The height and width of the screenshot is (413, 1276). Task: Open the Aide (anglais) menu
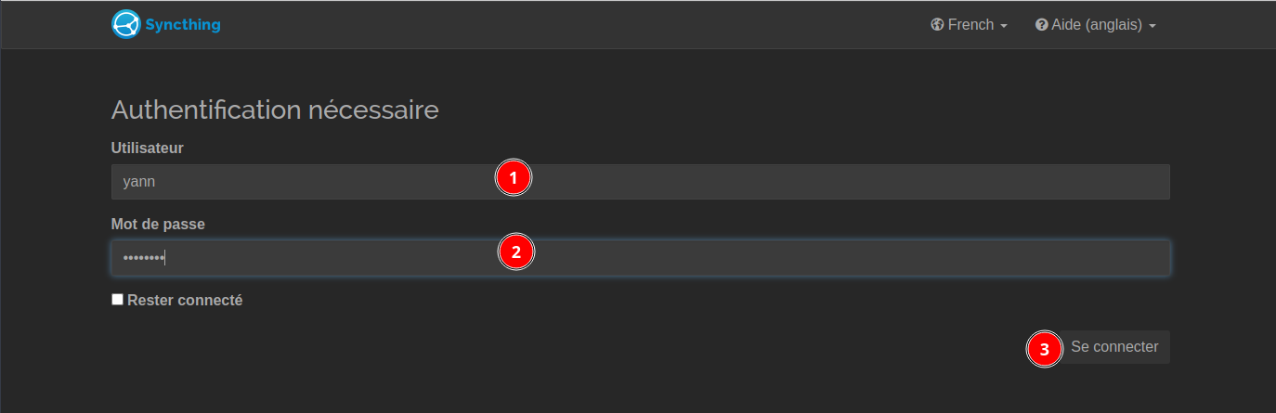(1096, 25)
